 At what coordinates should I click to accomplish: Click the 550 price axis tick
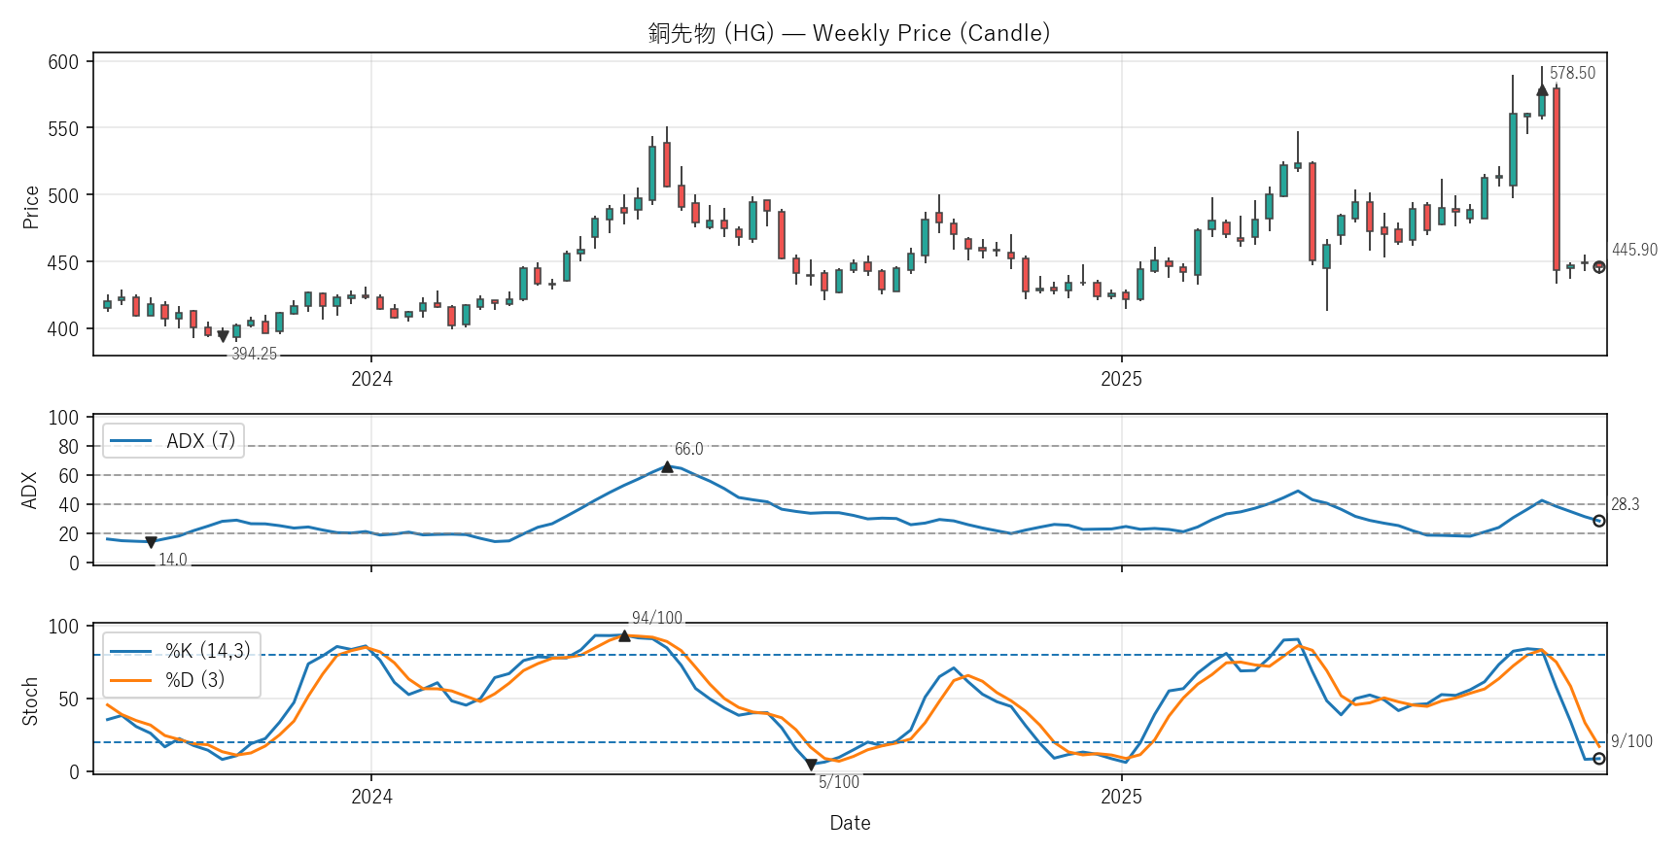pyautogui.click(x=63, y=129)
